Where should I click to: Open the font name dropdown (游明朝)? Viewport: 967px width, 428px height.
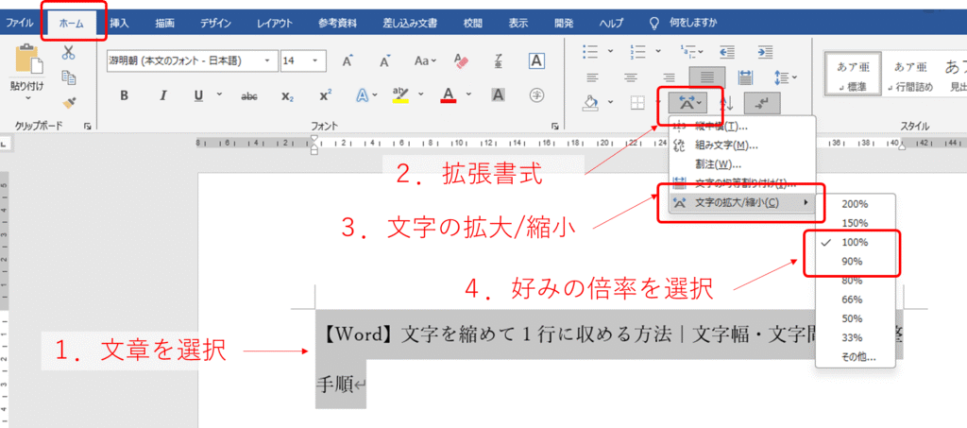click(x=271, y=60)
